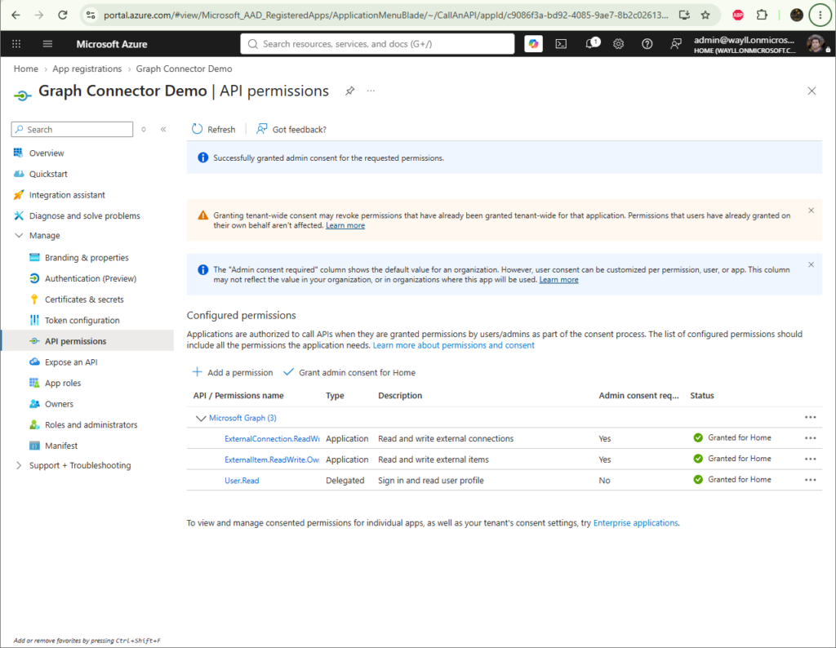Open ExternalItem.ReadWrite permission link
This screenshot has width=836, height=648.
[x=272, y=459]
